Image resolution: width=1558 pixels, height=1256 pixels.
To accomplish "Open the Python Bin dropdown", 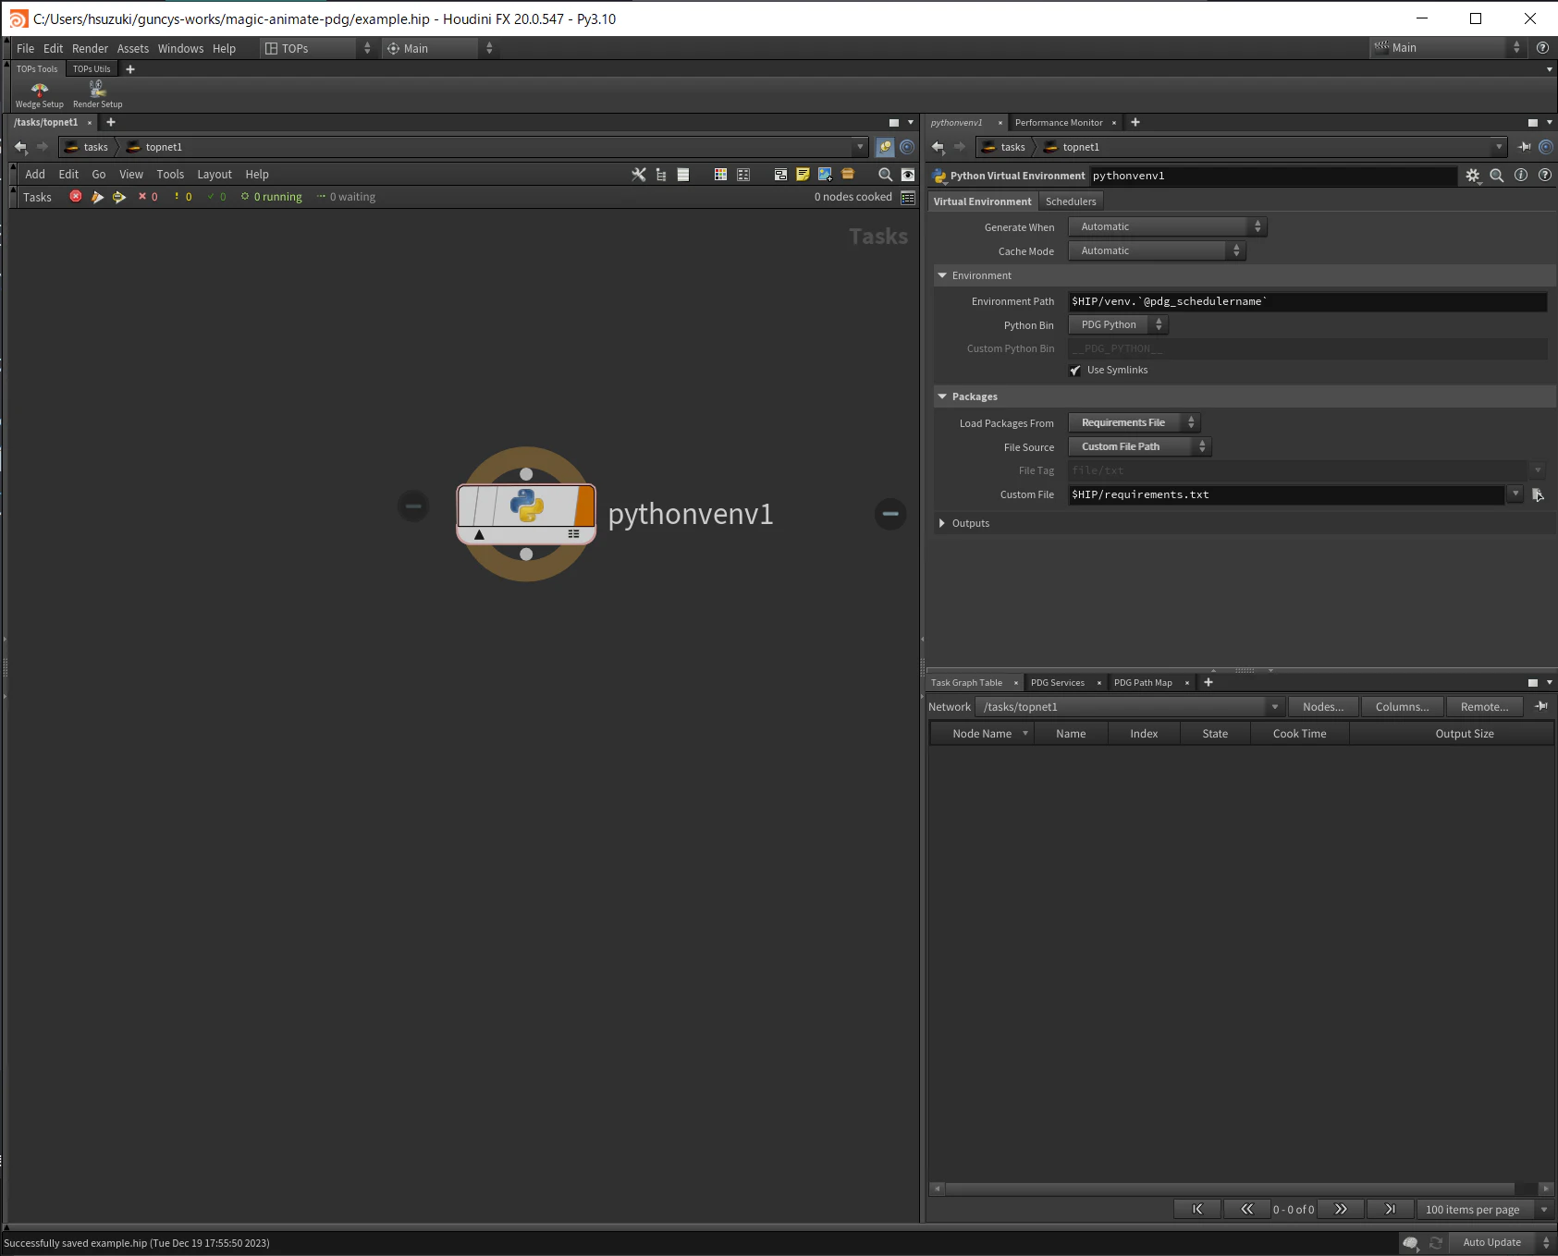I will pyautogui.click(x=1118, y=324).
